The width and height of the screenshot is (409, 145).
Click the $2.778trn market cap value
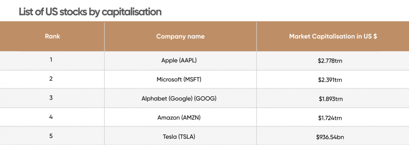tap(330, 61)
